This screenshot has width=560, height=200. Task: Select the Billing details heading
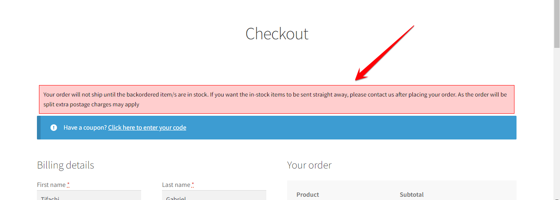(x=66, y=165)
